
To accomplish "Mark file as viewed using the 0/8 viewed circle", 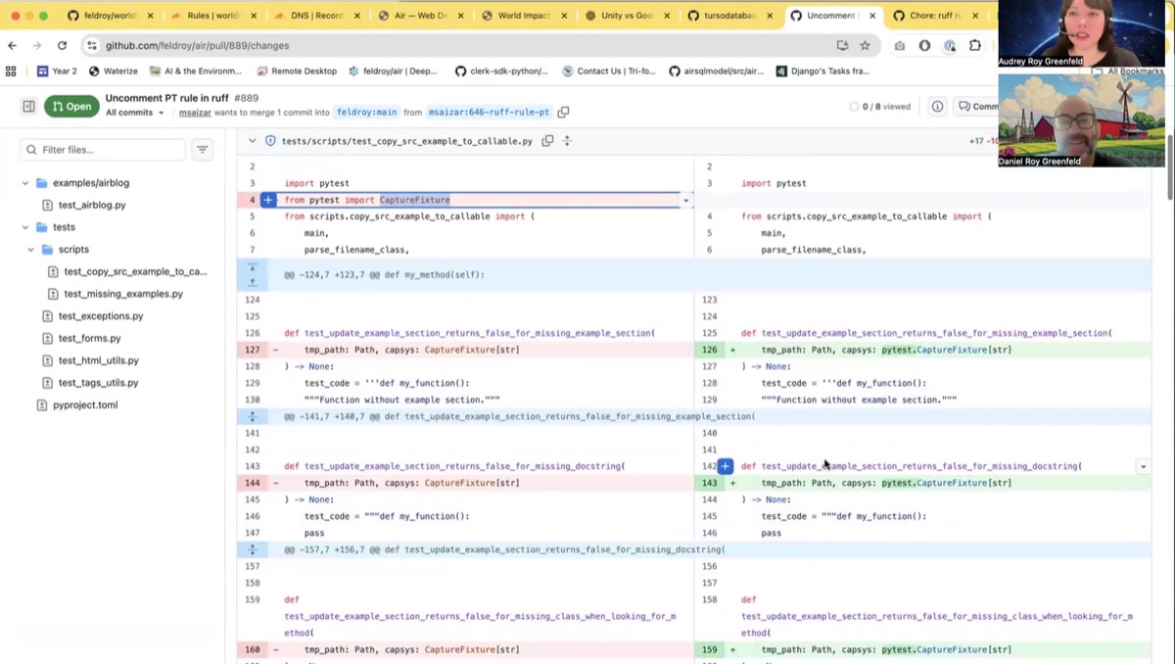I will tap(854, 106).
